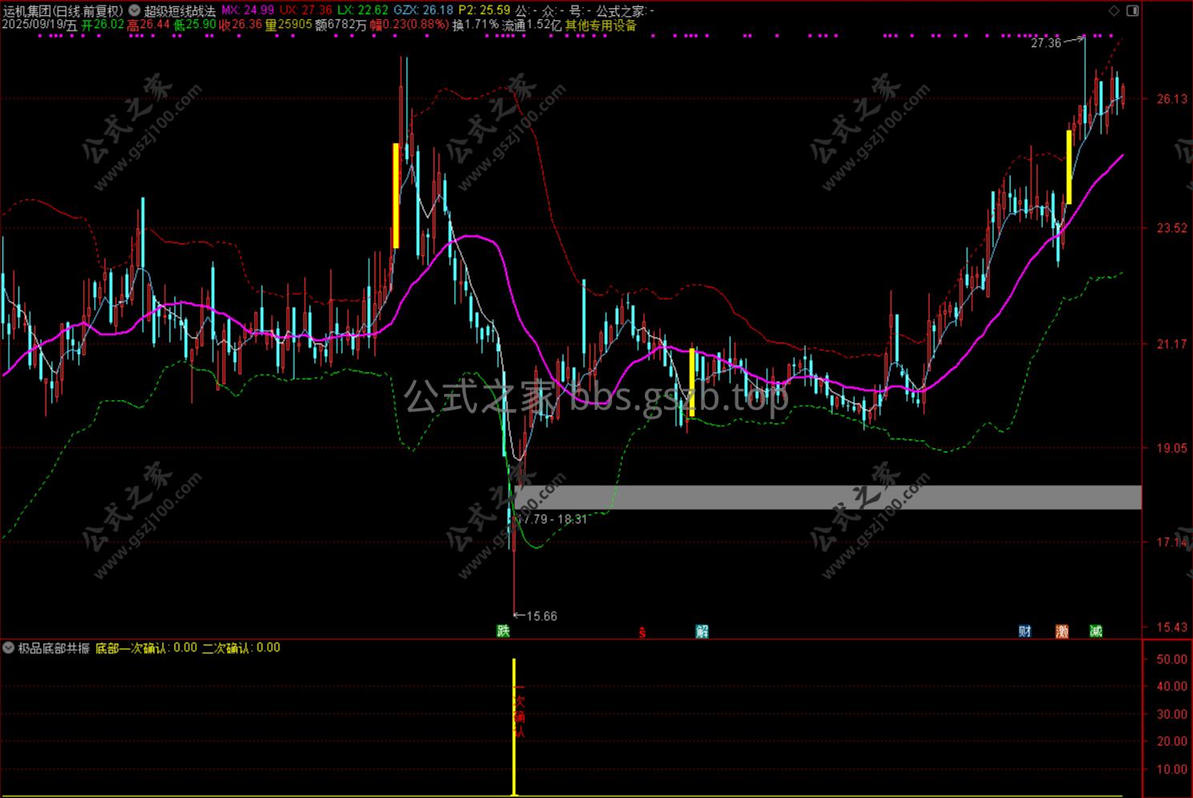Click the 一次确认 yellow signal bar
Screen dimensions: 1193x798
point(514,727)
